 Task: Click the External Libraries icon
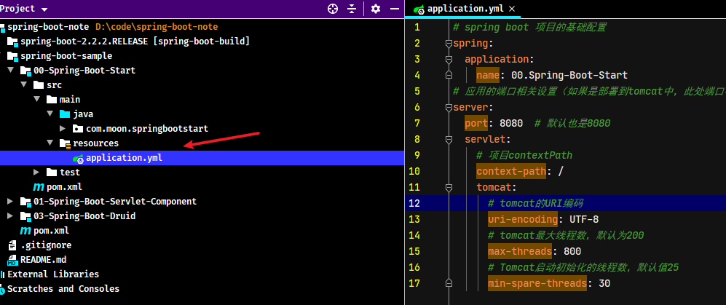tap(3, 274)
